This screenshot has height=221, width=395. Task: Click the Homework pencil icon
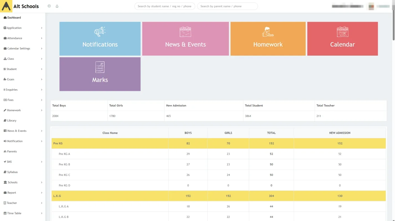coord(5,110)
